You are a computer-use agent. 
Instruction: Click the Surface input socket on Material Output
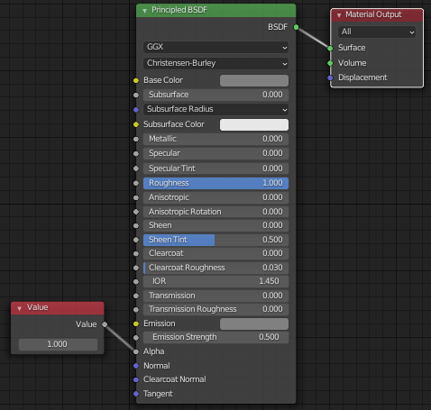(x=330, y=48)
